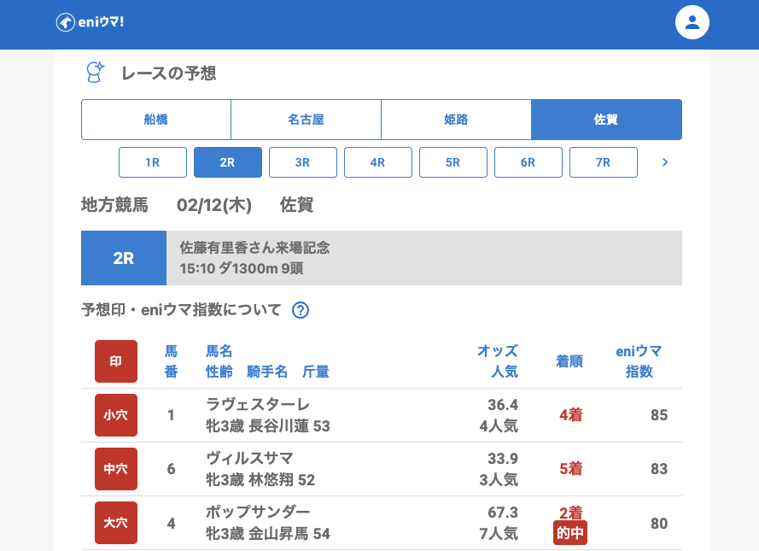Open the user account profile icon
The image size is (759, 551).
tap(692, 23)
